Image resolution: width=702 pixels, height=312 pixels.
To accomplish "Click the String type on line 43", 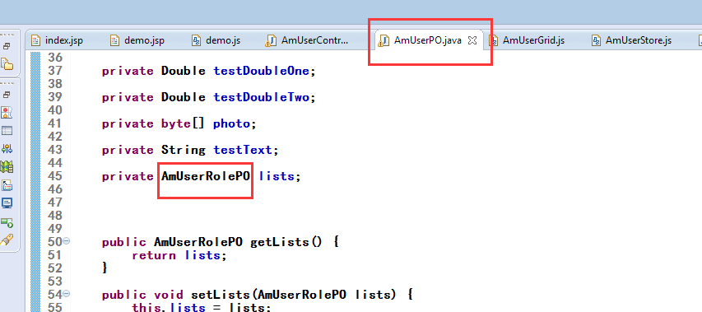I will pyautogui.click(x=183, y=150).
